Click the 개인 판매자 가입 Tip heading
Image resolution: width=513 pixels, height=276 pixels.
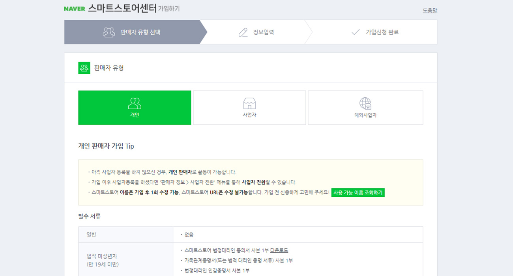[106, 146]
